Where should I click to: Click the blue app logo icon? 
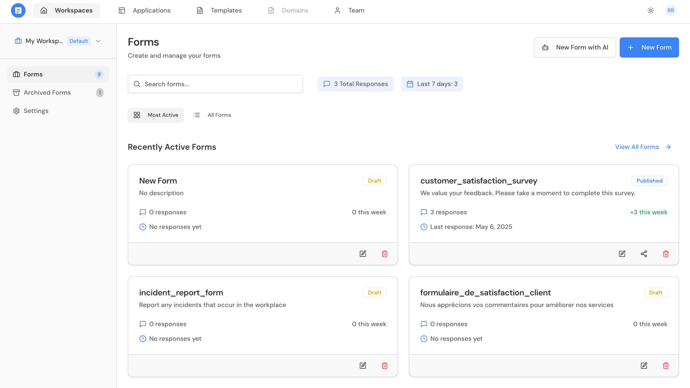point(18,10)
